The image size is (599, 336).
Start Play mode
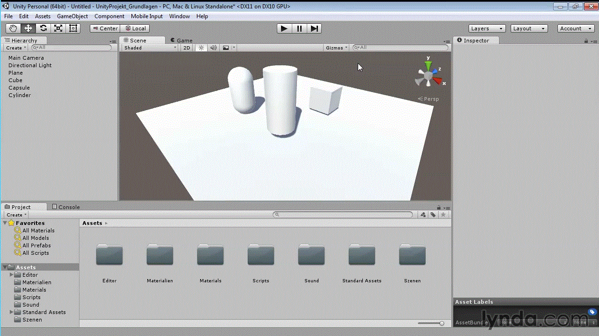click(284, 28)
